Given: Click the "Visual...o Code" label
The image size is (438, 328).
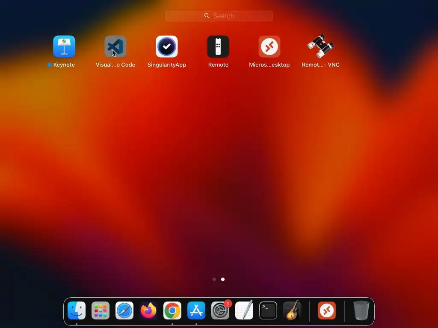Looking at the screenshot, I should pos(115,65).
